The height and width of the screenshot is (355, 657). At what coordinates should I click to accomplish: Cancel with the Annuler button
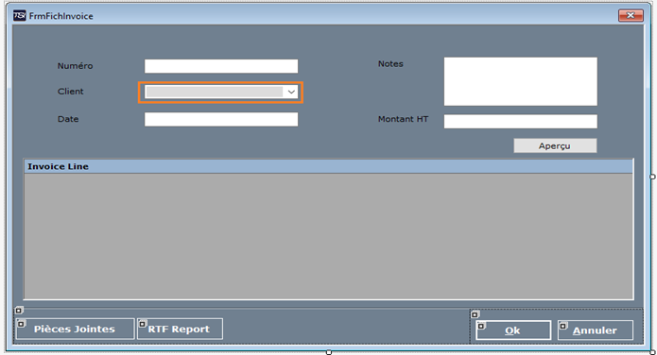click(596, 330)
